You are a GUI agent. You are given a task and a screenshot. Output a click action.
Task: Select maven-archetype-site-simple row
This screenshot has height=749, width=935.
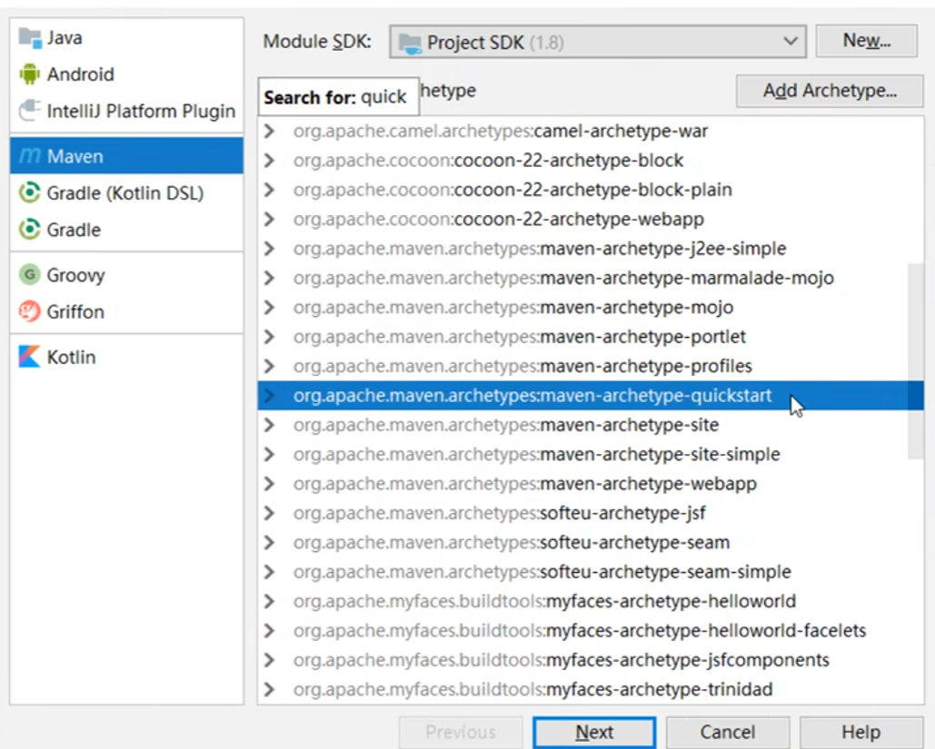591,454
